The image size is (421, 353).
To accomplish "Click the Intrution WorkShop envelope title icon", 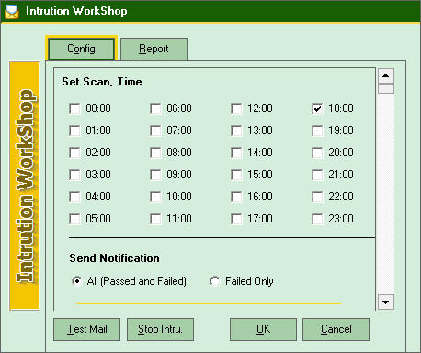I will (x=12, y=11).
